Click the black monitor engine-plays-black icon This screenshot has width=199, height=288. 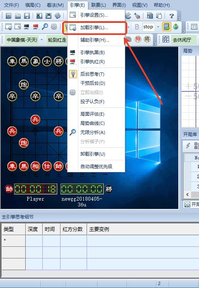point(27,27)
